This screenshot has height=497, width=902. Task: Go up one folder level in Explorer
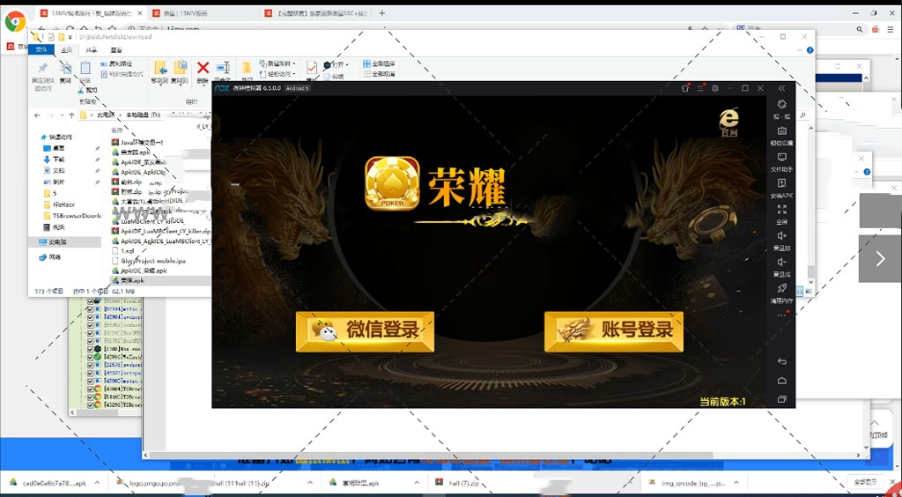[x=72, y=115]
